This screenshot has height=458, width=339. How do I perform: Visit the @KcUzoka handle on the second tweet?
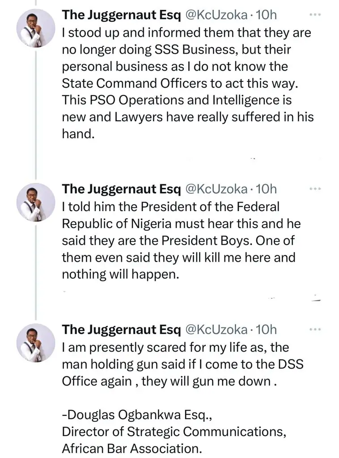click(x=216, y=189)
